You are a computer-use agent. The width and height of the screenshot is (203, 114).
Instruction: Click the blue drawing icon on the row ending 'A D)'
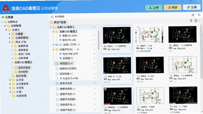point(60,40)
